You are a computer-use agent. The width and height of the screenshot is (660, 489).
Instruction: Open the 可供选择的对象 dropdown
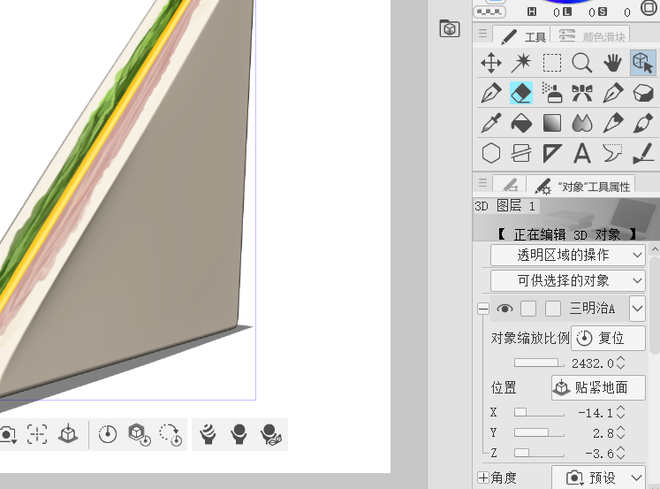click(568, 280)
